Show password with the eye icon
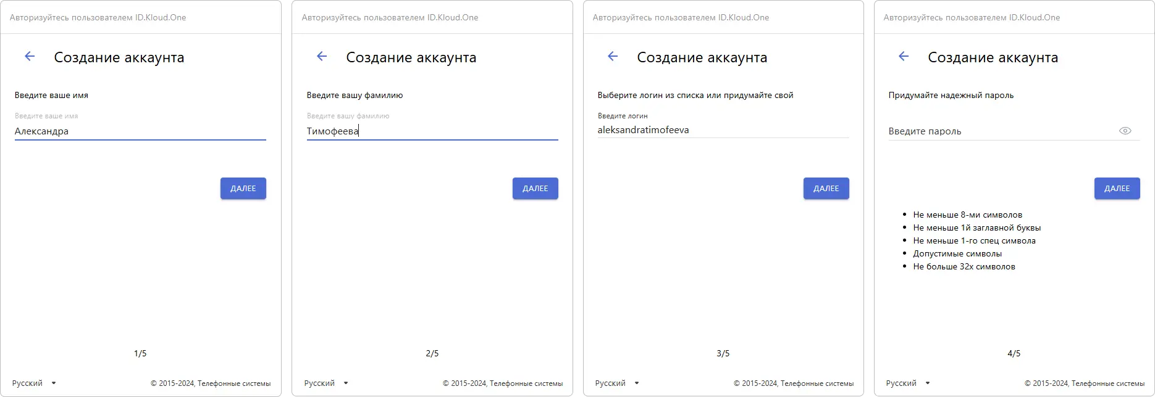This screenshot has width=1155, height=397. (1125, 131)
